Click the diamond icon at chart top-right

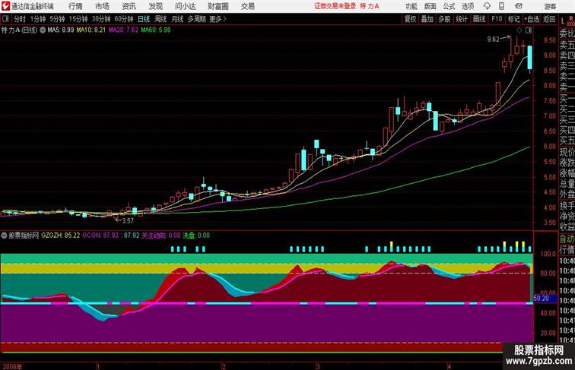tap(519, 30)
